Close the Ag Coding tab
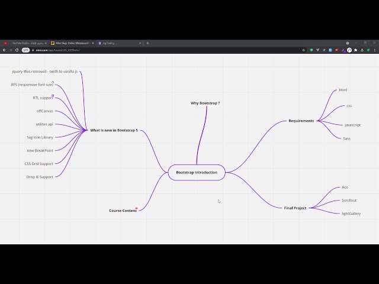 tap(140, 43)
